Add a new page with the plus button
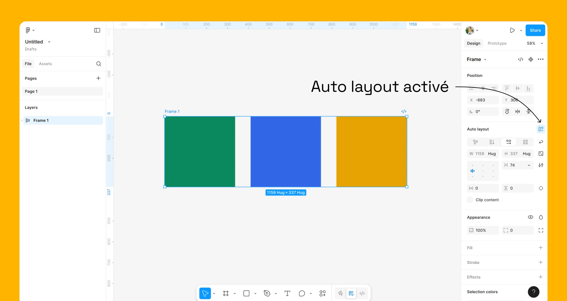567x301 pixels. (x=98, y=78)
